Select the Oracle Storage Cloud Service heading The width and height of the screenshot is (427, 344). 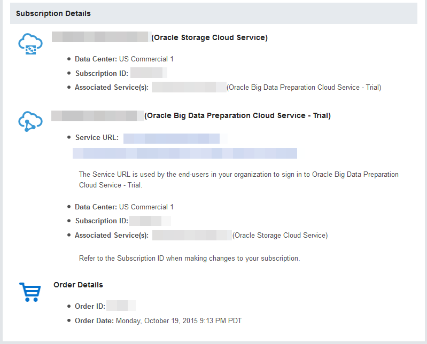209,37
